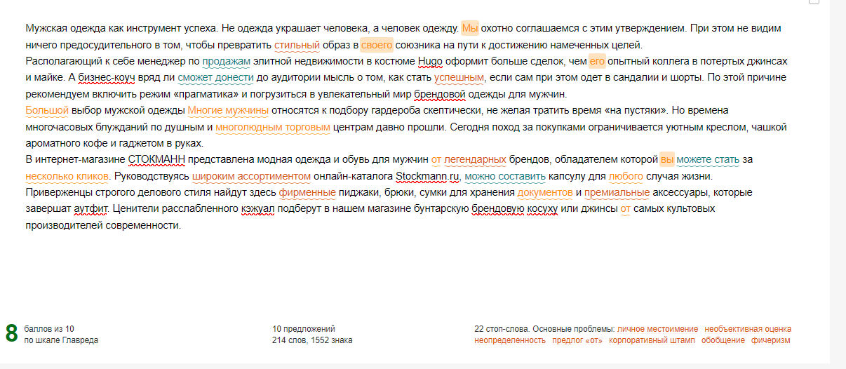Click the highlighted word 'своего'

[377, 46]
